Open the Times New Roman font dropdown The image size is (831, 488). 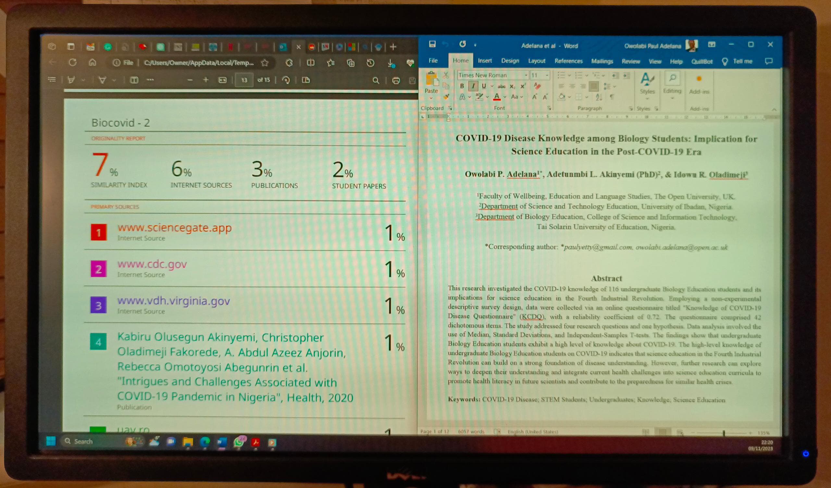(x=526, y=76)
